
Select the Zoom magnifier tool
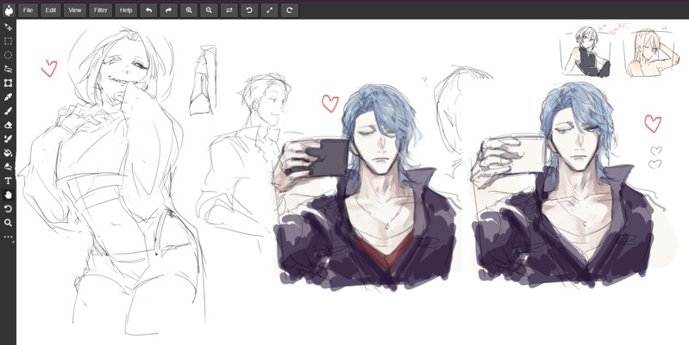(8, 223)
